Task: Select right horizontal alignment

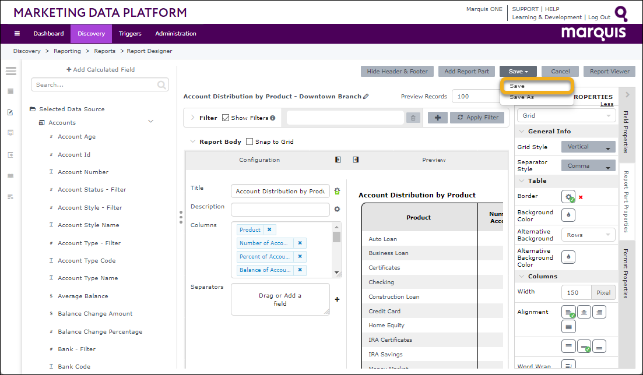Action: 599,312
